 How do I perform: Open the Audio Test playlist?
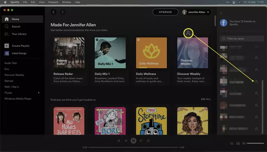point(11,63)
